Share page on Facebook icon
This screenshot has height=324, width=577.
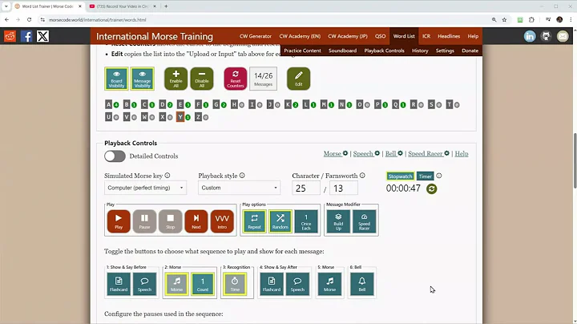(26, 36)
